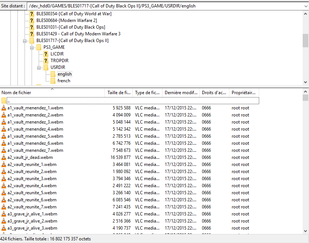Click the file list scrollbar thumb

(305, 97)
